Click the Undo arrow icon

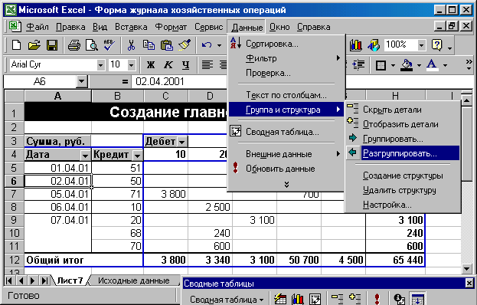coord(207,45)
